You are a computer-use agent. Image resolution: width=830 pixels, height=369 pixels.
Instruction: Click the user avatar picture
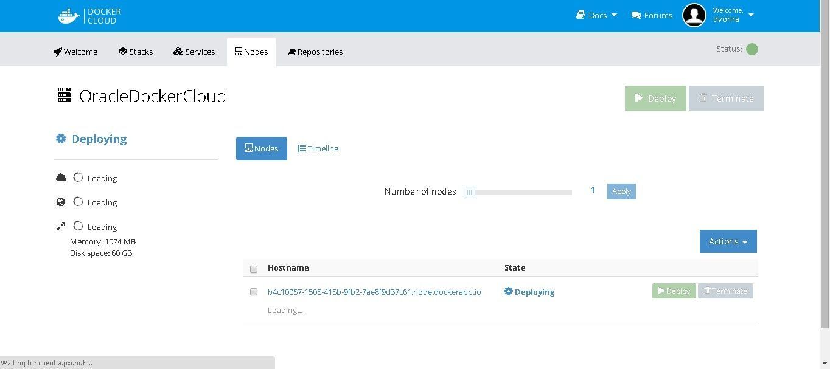coord(694,15)
